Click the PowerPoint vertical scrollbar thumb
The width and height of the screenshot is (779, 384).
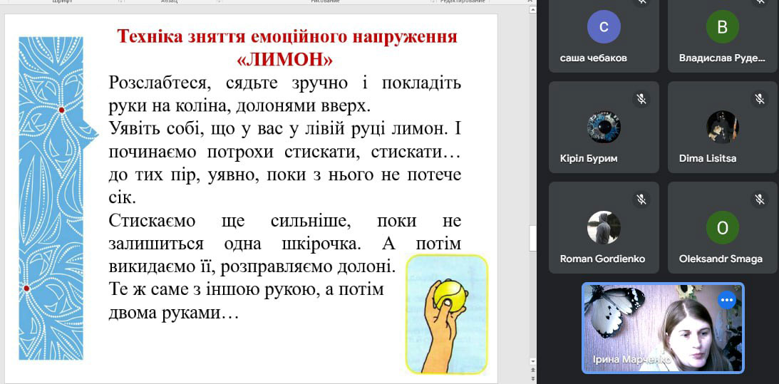pyautogui.click(x=533, y=239)
